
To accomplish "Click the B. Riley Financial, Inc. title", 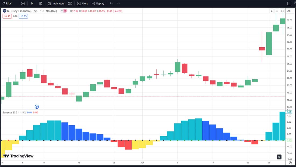I will click(22, 11).
